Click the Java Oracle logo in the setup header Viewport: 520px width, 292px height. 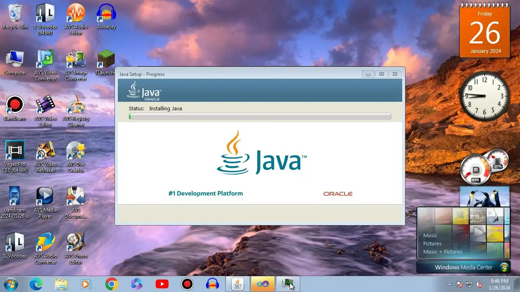(x=144, y=90)
